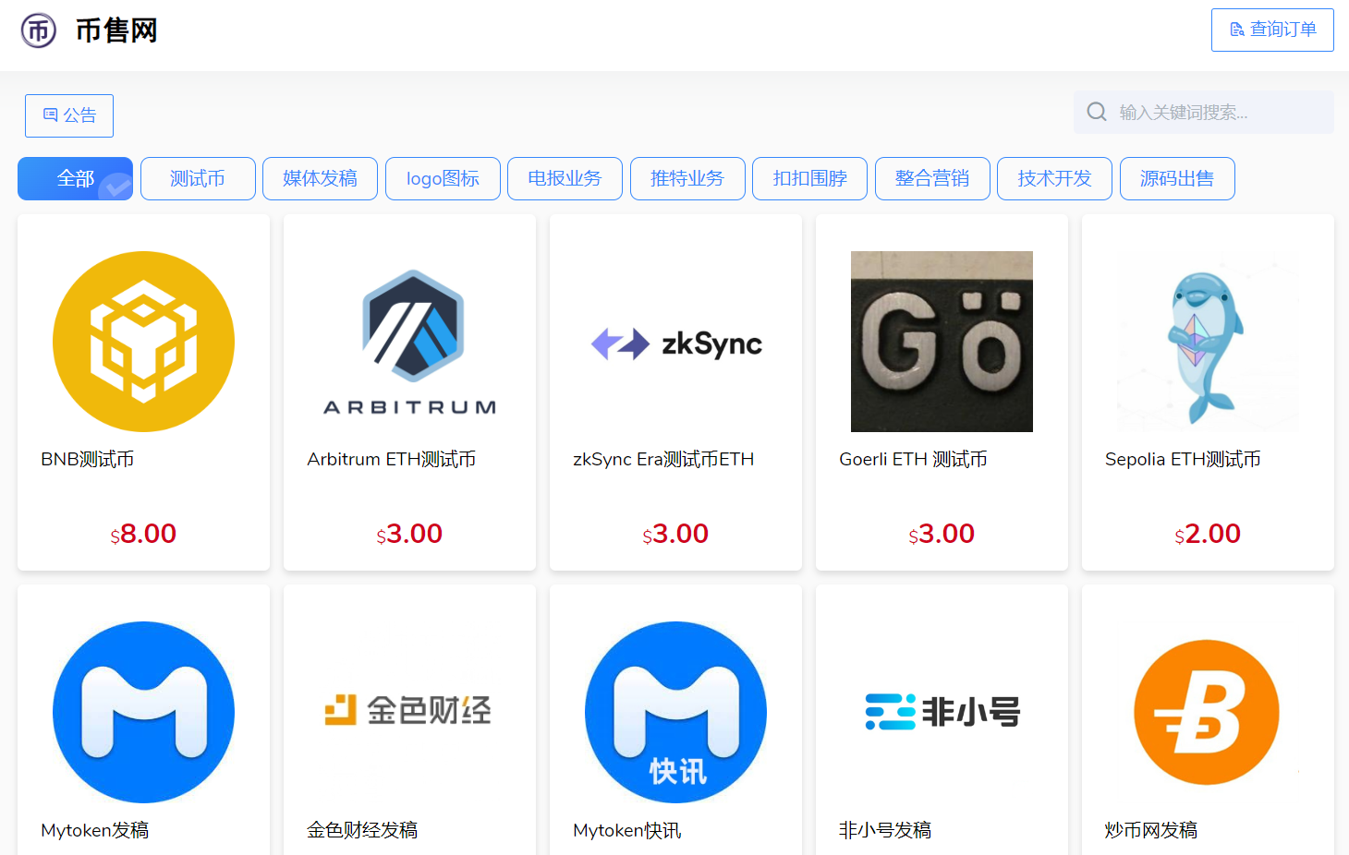This screenshot has height=855, width=1349.
Task: Click the zkSync Era测试币ETH product title
Action: point(663,459)
